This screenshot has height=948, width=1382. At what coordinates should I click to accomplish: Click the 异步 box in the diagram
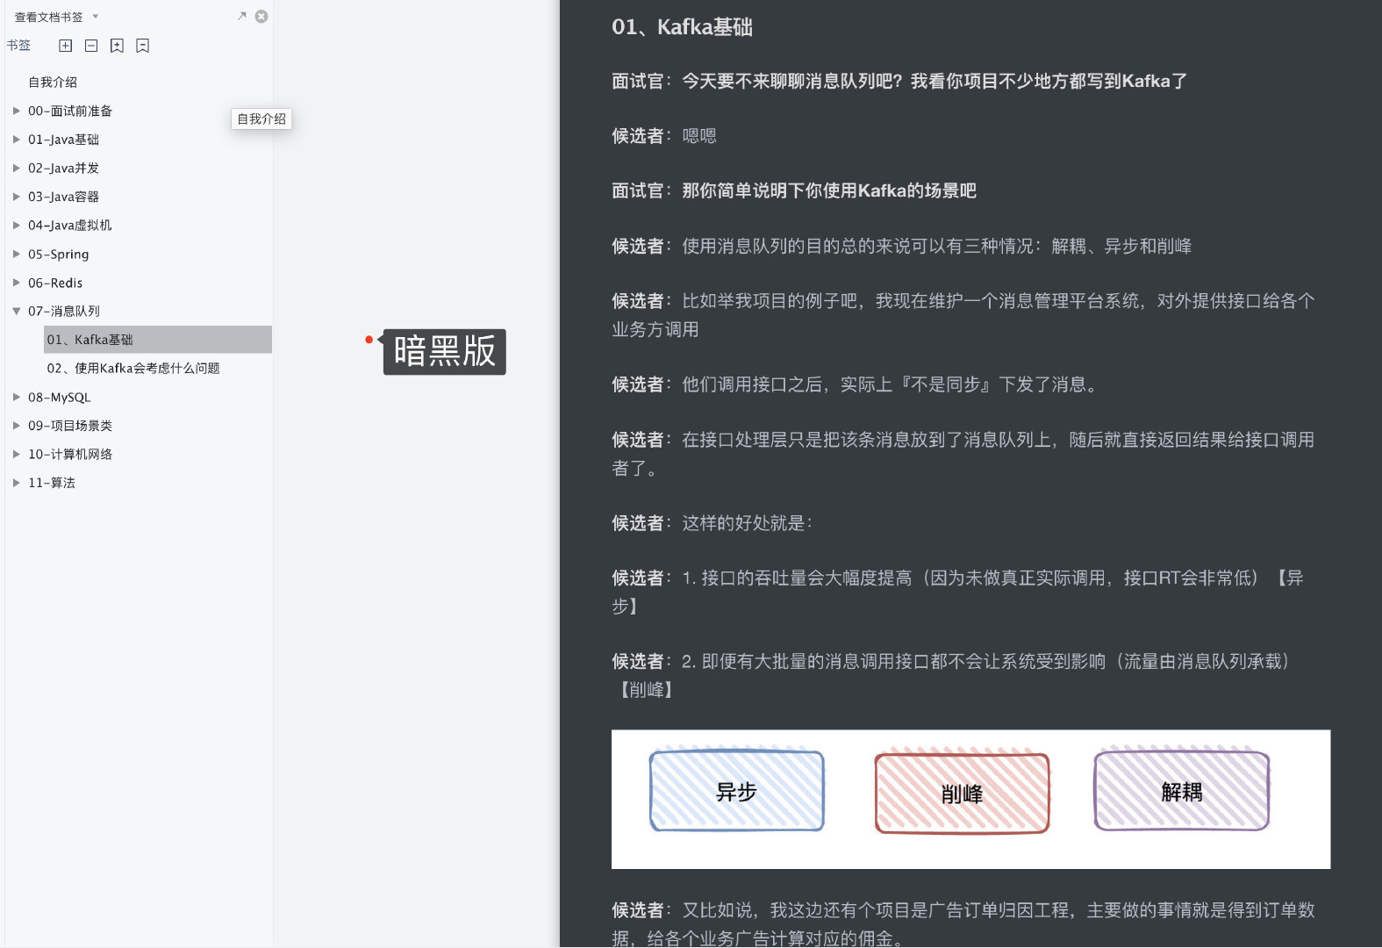736,791
